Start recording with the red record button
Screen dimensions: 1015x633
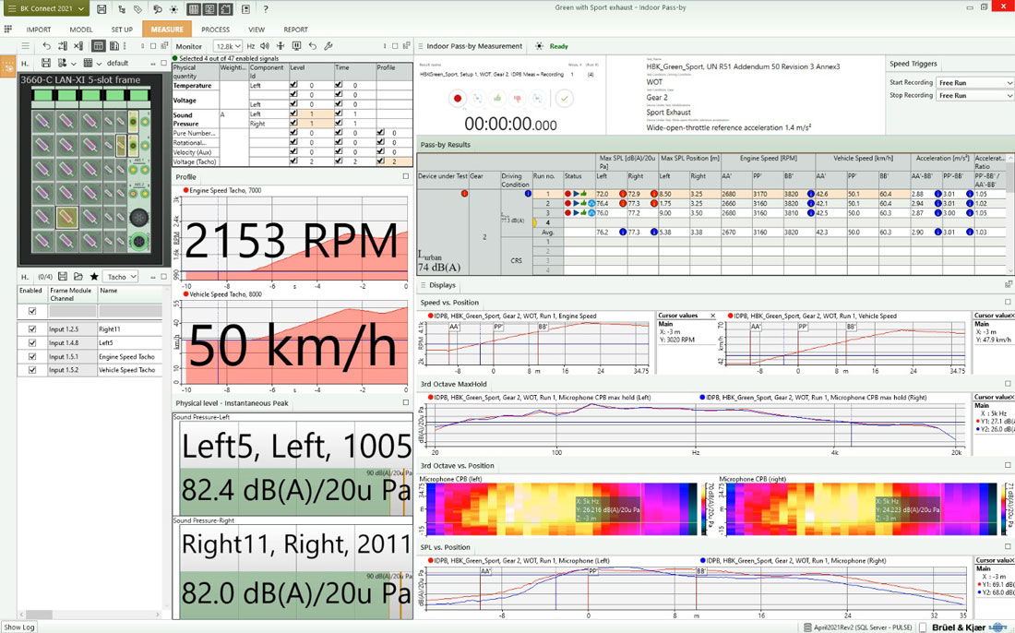pyautogui.click(x=457, y=98)
